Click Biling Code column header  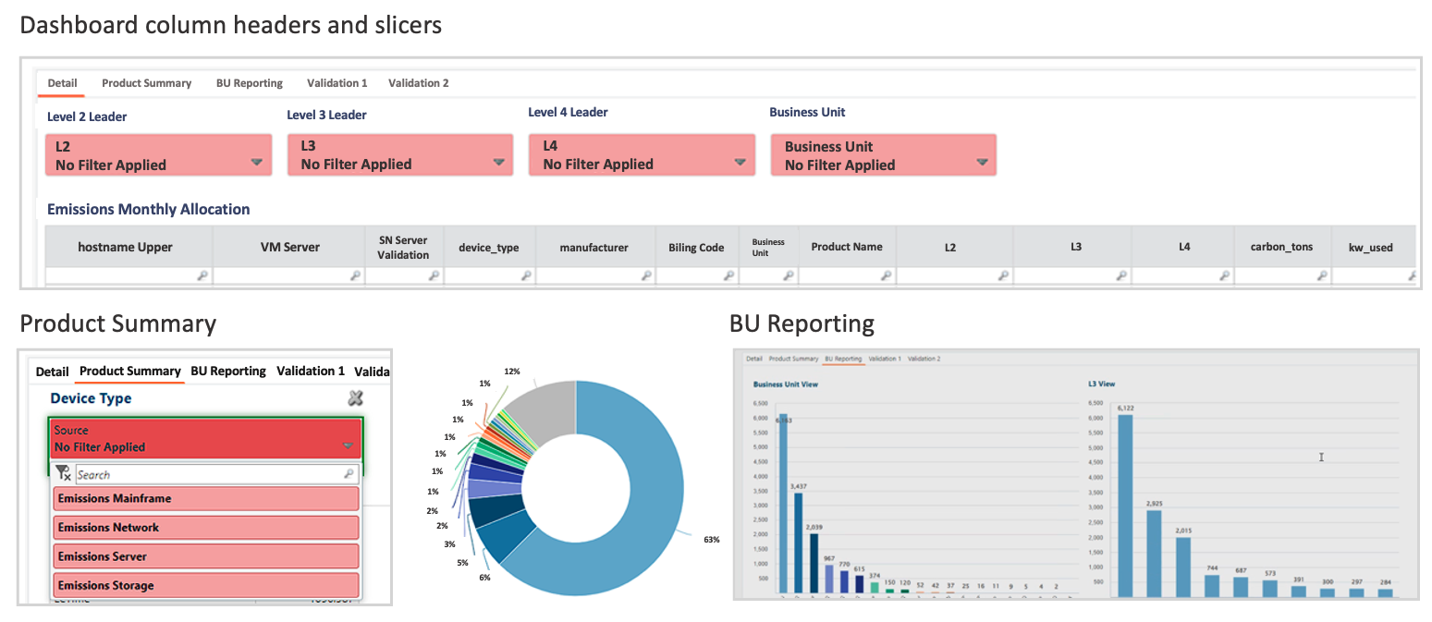click(x=696, y=248)
